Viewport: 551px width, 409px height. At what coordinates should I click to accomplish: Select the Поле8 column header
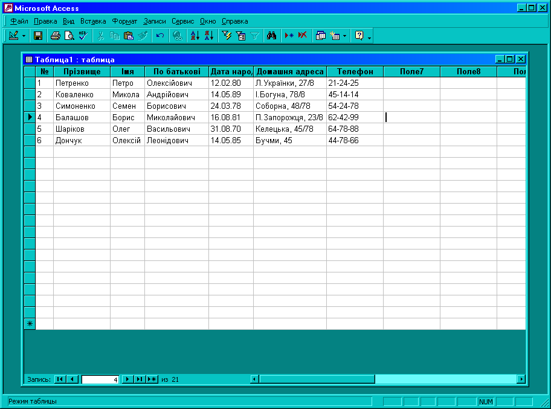468,72
